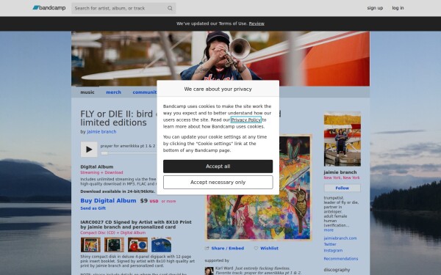The height and width of the screenshot is (275, 441).
Task: Open jaimiebranch.com link
Action: click(340, 238)
